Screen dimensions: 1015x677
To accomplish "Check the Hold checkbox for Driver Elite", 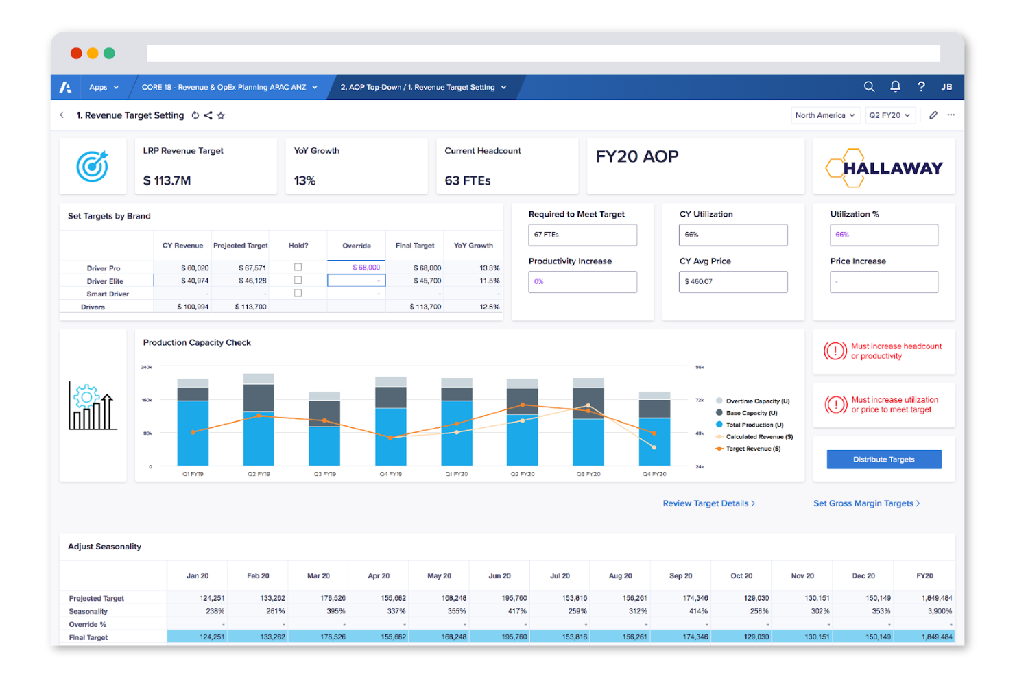I will click(298, 280).
